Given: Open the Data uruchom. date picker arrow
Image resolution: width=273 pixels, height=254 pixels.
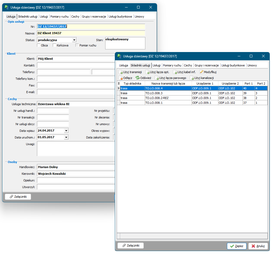Looking at the screenshot, I should click(x=66, y=137).
